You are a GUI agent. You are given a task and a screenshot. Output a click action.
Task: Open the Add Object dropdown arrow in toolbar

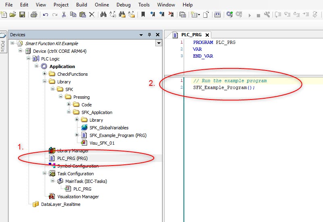(x=199, y=15)
